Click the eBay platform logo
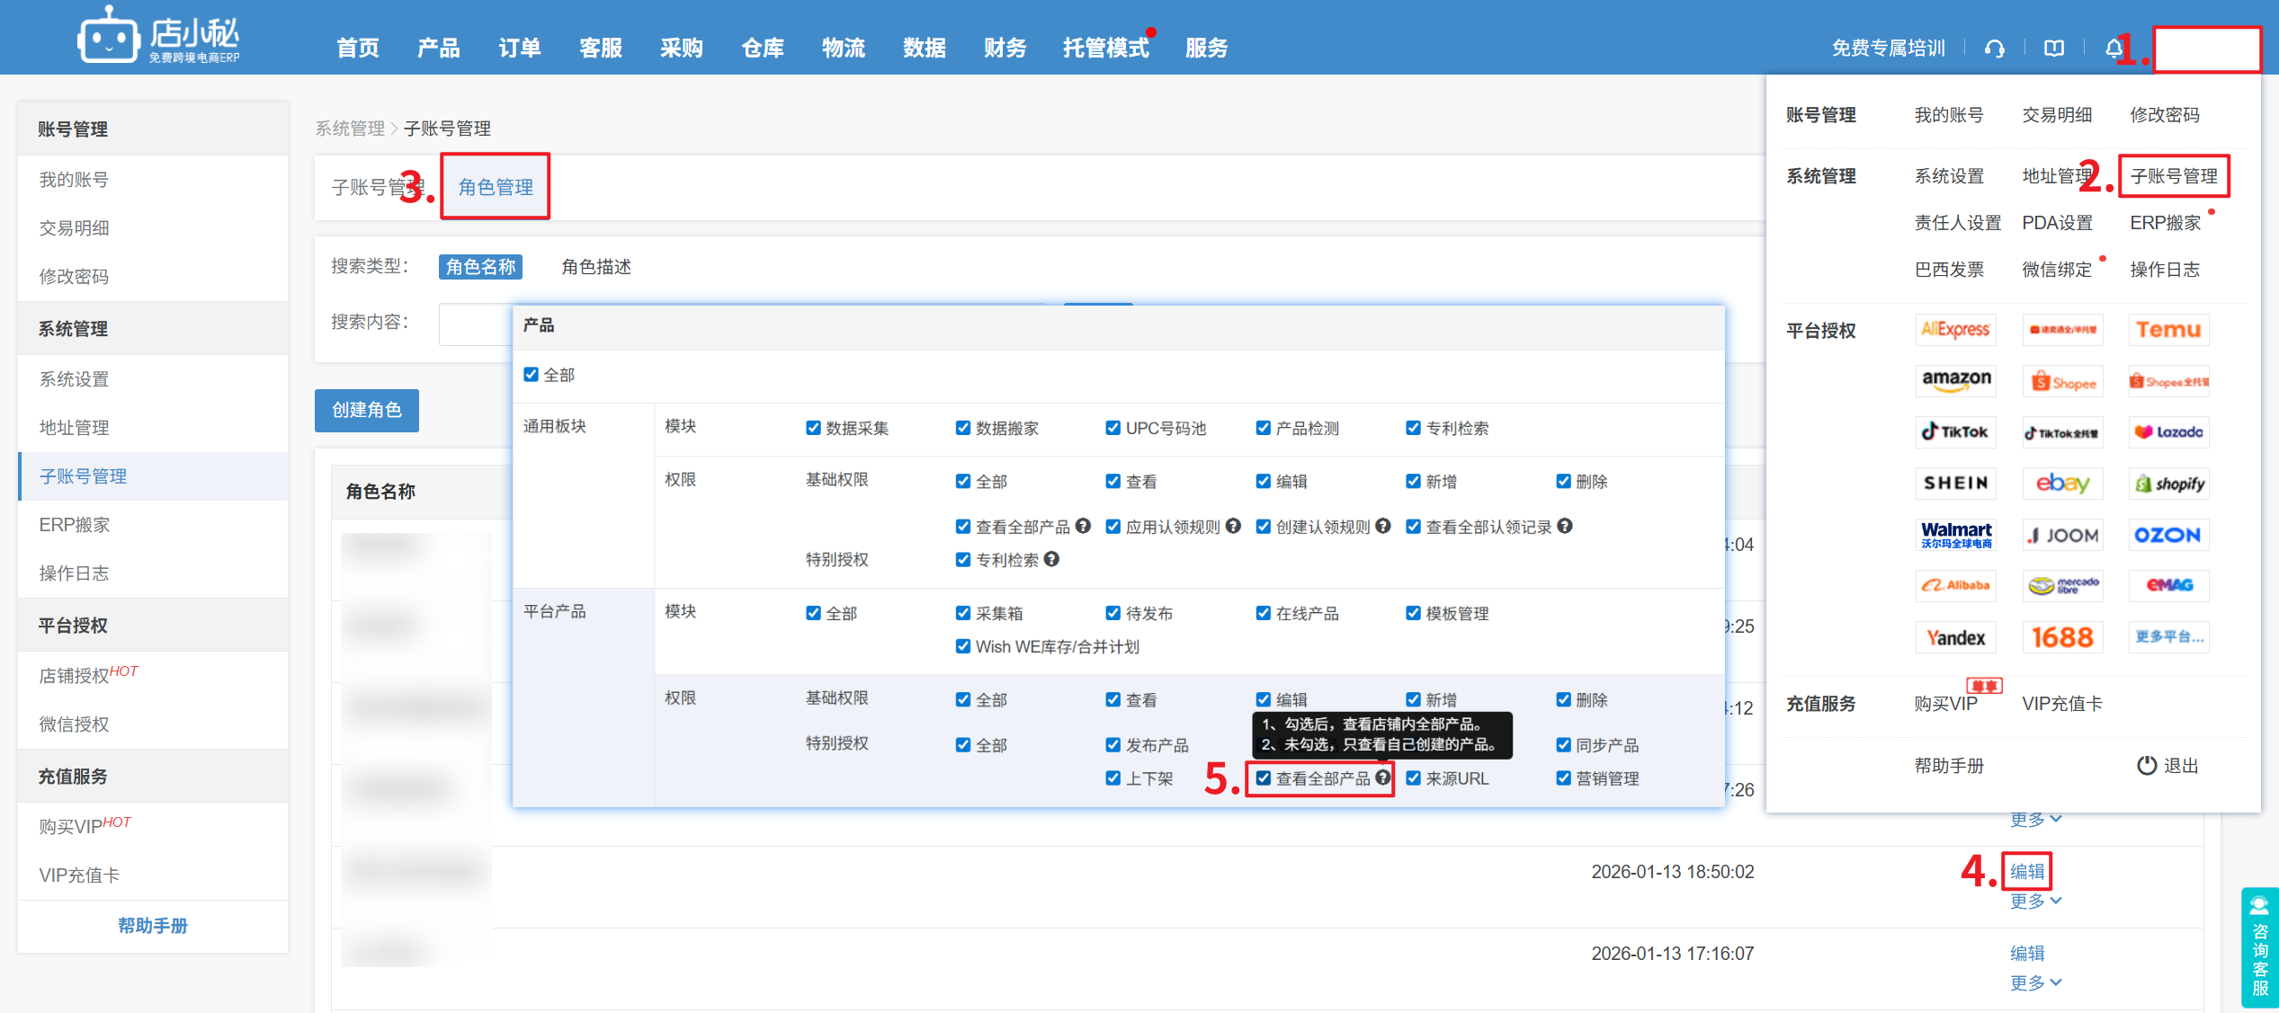Image resolution: width=2279 pixels, height=1013 pixels. 2062,484
